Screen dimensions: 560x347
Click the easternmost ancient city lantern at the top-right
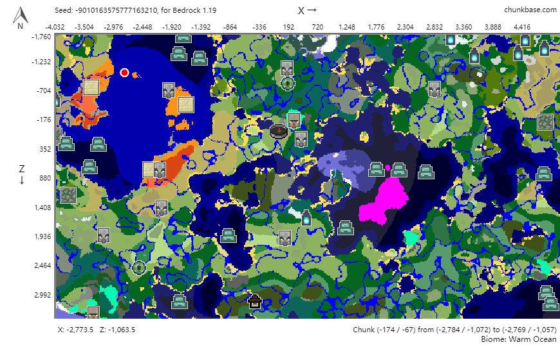click(545, 48)
